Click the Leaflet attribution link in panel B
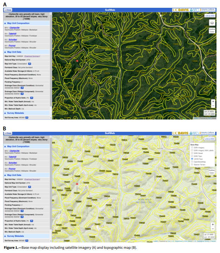 [155, 241]
